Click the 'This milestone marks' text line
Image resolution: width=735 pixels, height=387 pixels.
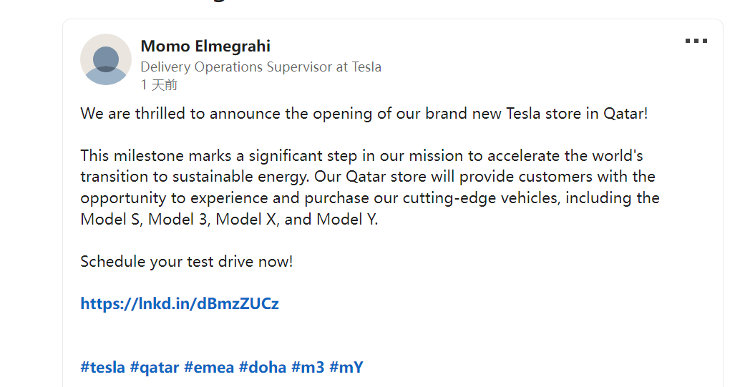[361, 156]
